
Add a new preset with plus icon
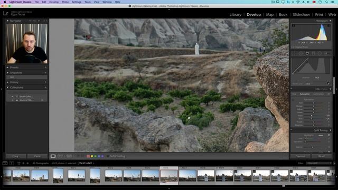45,68
